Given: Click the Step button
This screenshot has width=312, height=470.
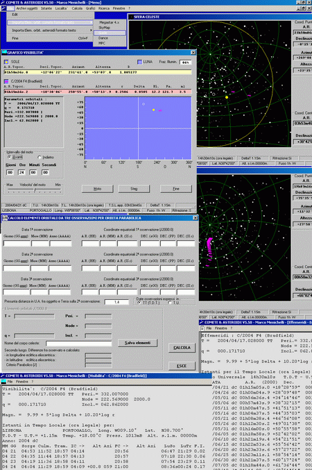Looking at the screenshot, I should pyautogui.click(x=134, y=189).
